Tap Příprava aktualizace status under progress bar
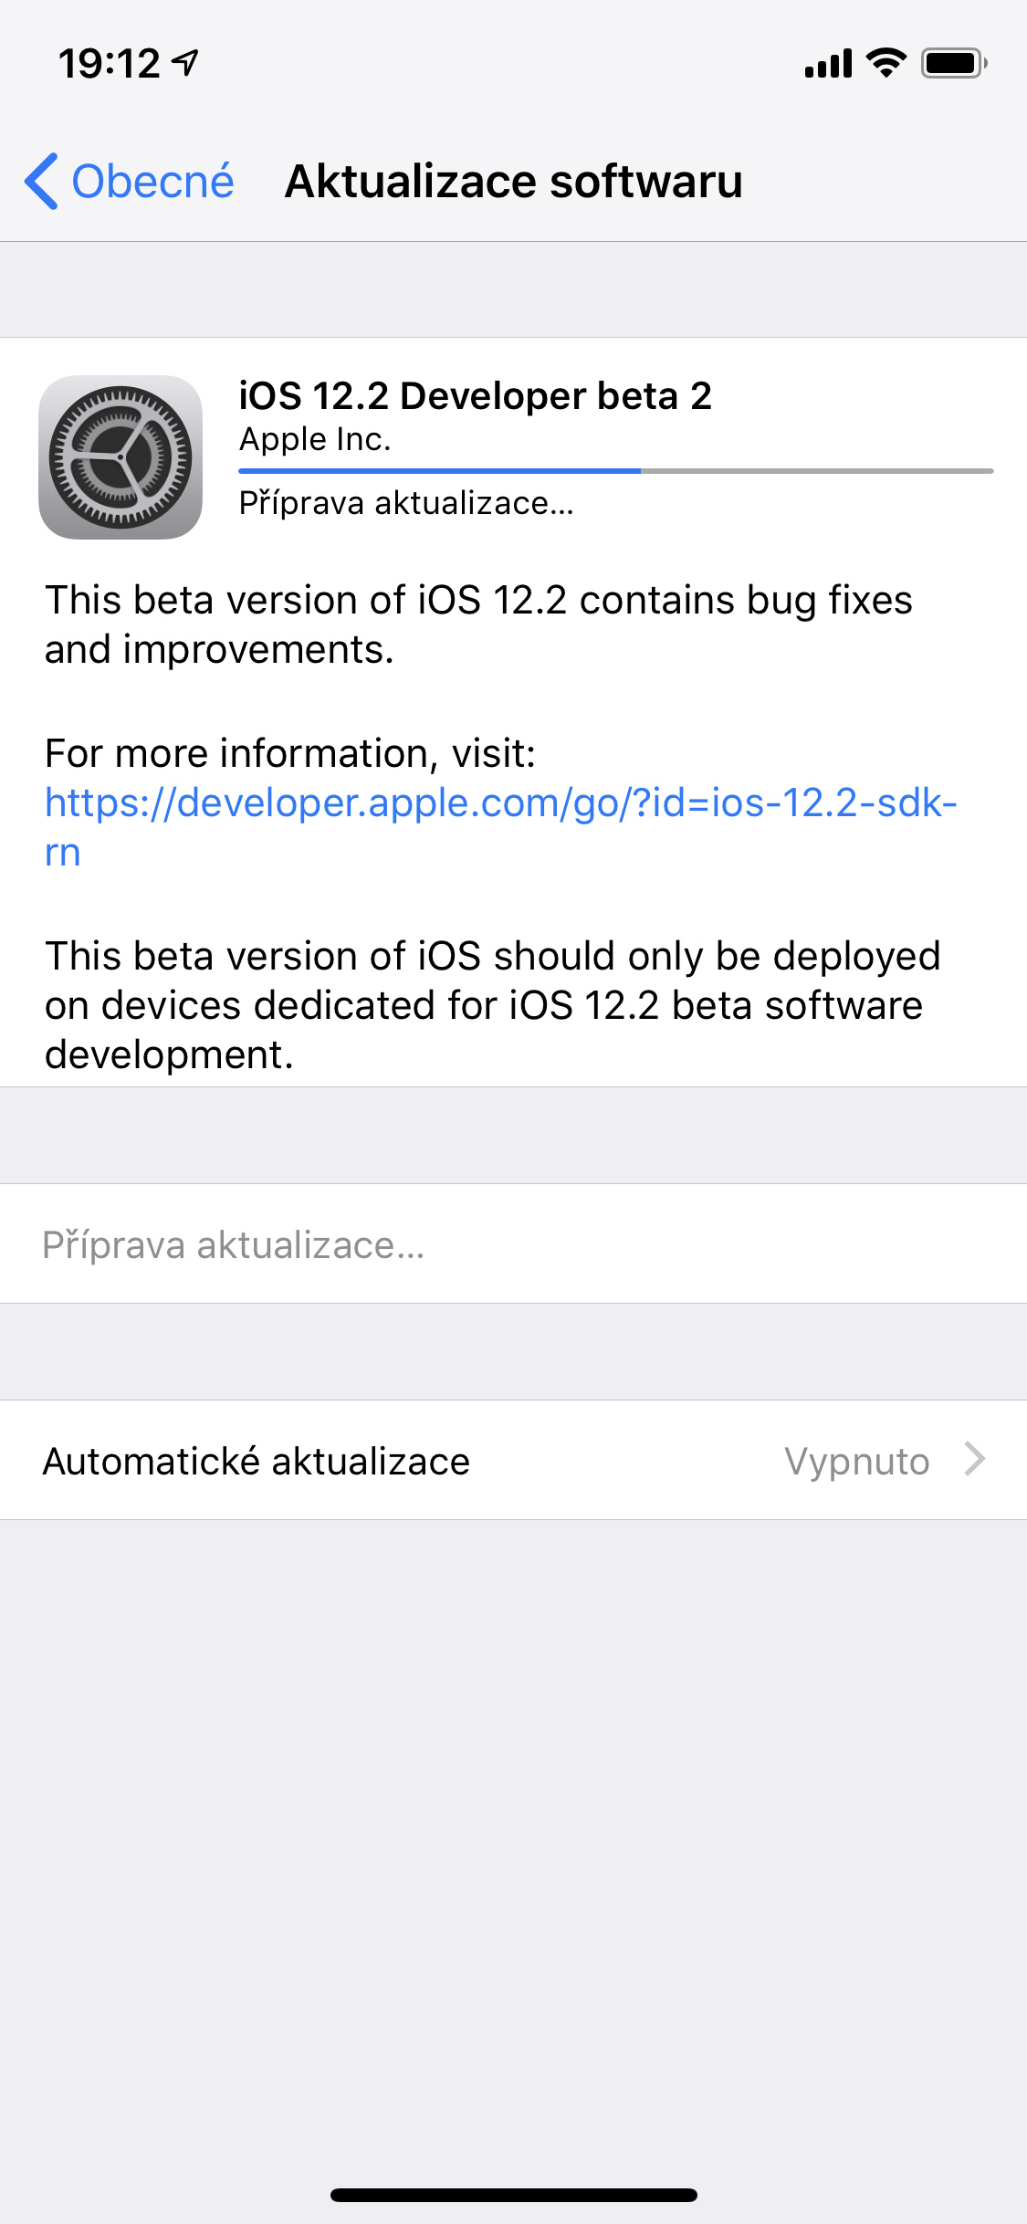1027x2224 pixels. pos(406,503)
